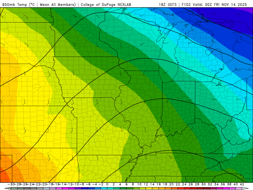Click the 16 legend value
This screenshot has width=253, height=190.
pyautogui.click(x=159, y=184)
